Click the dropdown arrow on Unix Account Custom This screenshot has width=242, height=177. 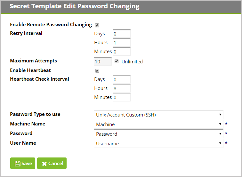(220, 115)
